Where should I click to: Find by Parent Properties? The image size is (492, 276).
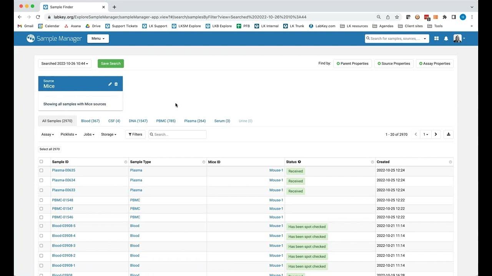pyautogui.click(x=352, y=64)
